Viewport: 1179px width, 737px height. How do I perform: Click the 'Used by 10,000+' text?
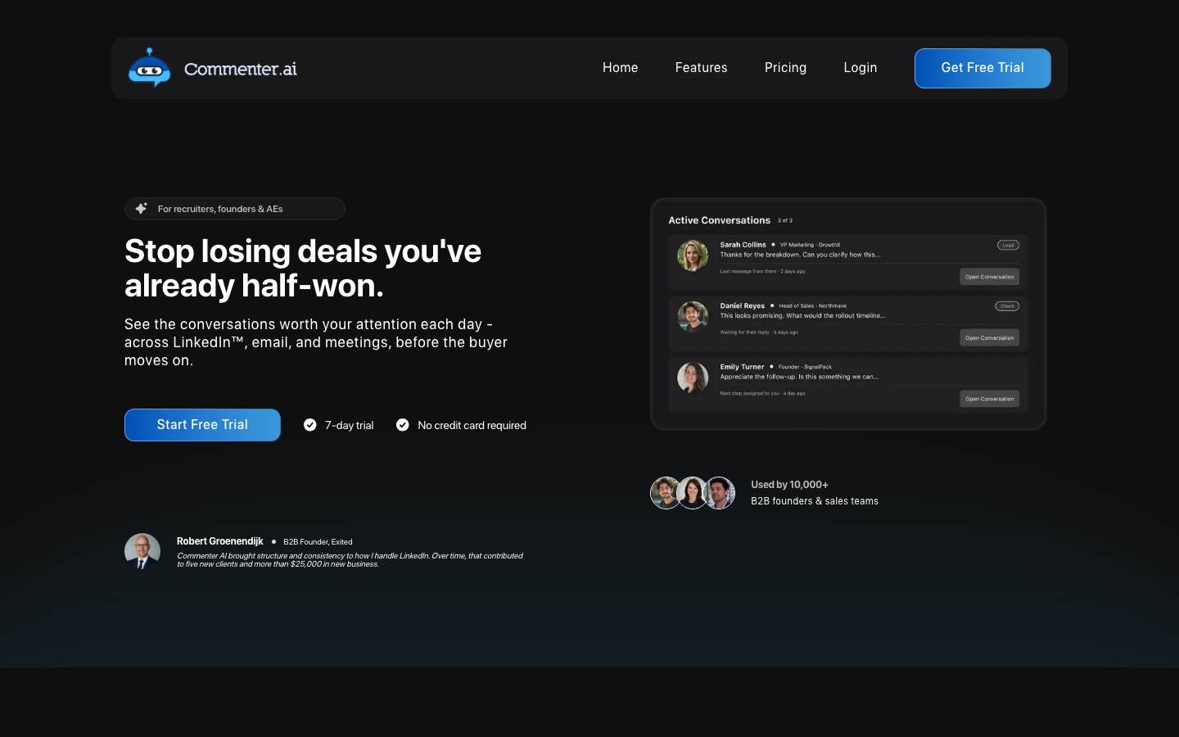[x=789, y=485]
